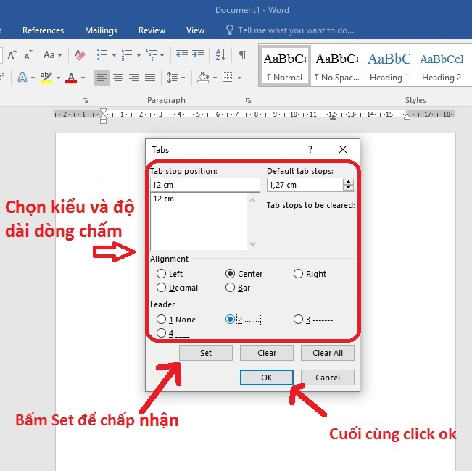This screenshot has width=472, height=471.
Task: Click OK to confirm tab settings
Action: (x=267, y=378)
